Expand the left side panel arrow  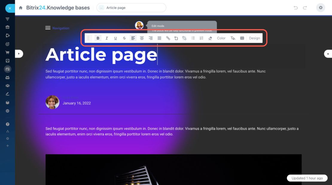(x=19, y=54)
